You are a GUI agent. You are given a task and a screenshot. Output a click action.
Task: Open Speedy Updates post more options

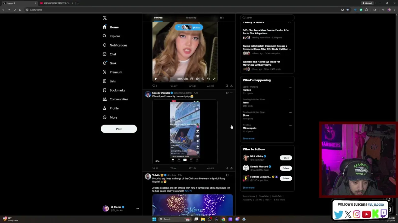[231, 93]
